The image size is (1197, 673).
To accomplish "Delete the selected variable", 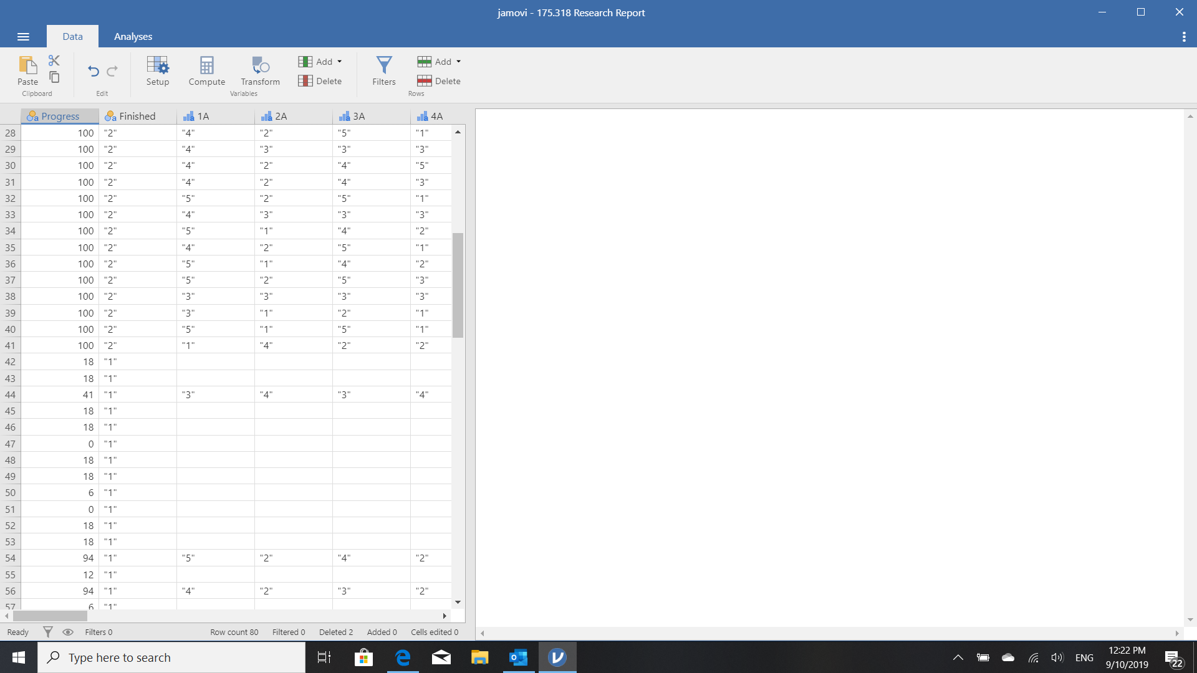I will (320, 80).
